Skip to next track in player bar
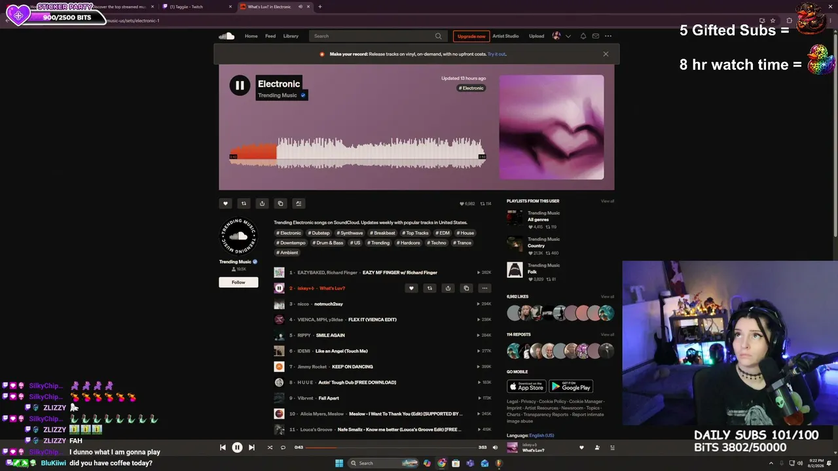The height and width of the screenshot is (471, 838). pyautogui.click(x=251, y=447)
